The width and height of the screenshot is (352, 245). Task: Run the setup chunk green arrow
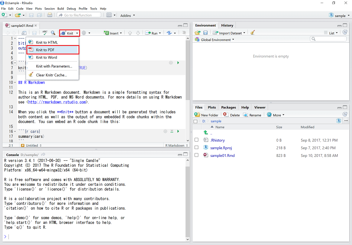click(x=178, y=63)
